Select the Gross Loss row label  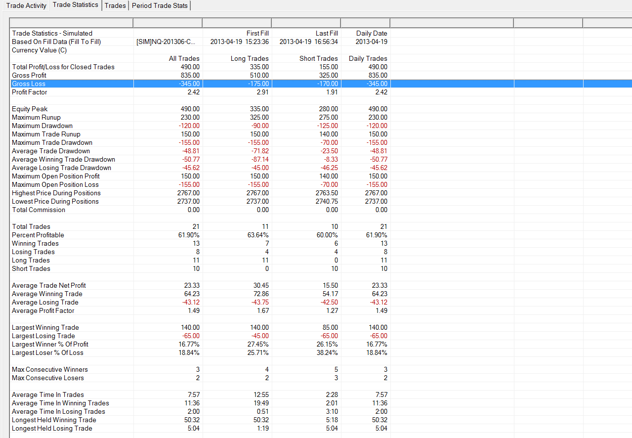(x=29, y=84)
